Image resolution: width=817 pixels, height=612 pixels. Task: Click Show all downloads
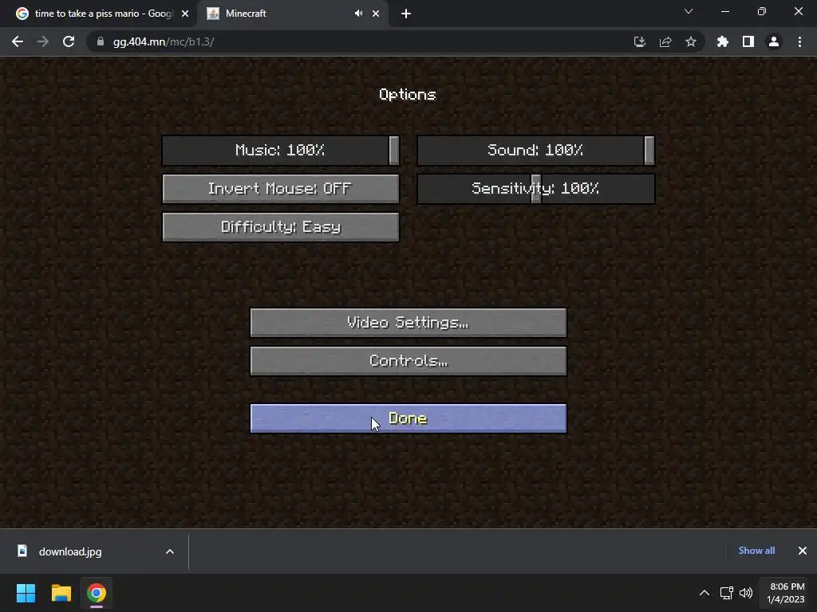pos(756,551)
